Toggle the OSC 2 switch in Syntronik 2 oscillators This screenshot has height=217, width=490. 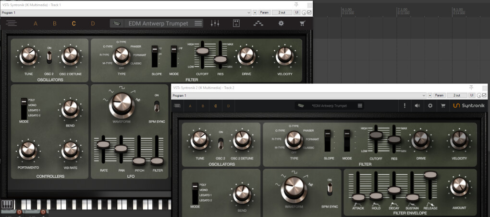click(x=220, y=143)
